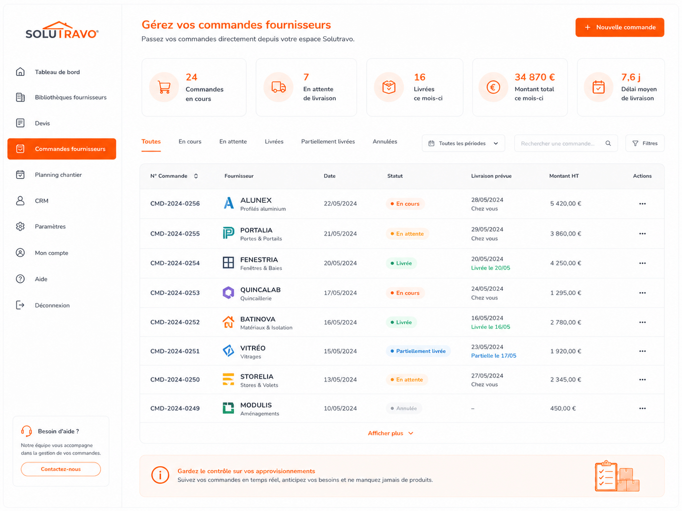Open actions menu for CMD-2024-0251
This screenshot has width=682, height=511.
point(642,351)
